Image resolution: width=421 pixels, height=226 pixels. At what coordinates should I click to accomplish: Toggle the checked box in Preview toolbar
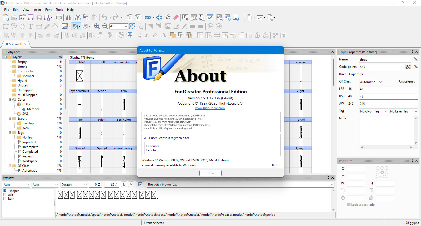click(140, 184)
